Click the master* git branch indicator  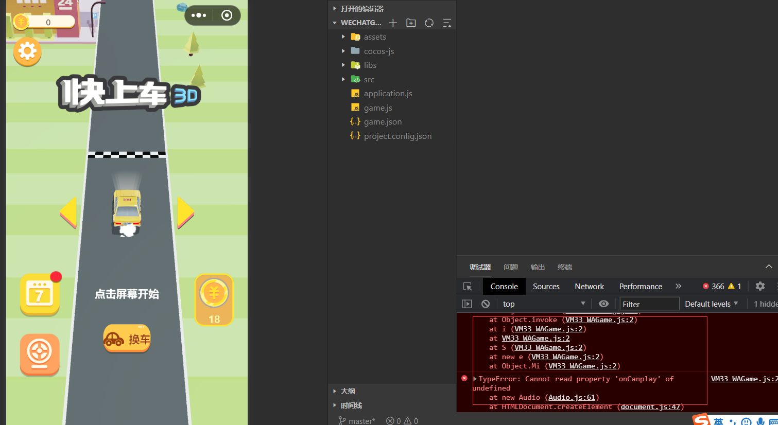coord(357,421)
